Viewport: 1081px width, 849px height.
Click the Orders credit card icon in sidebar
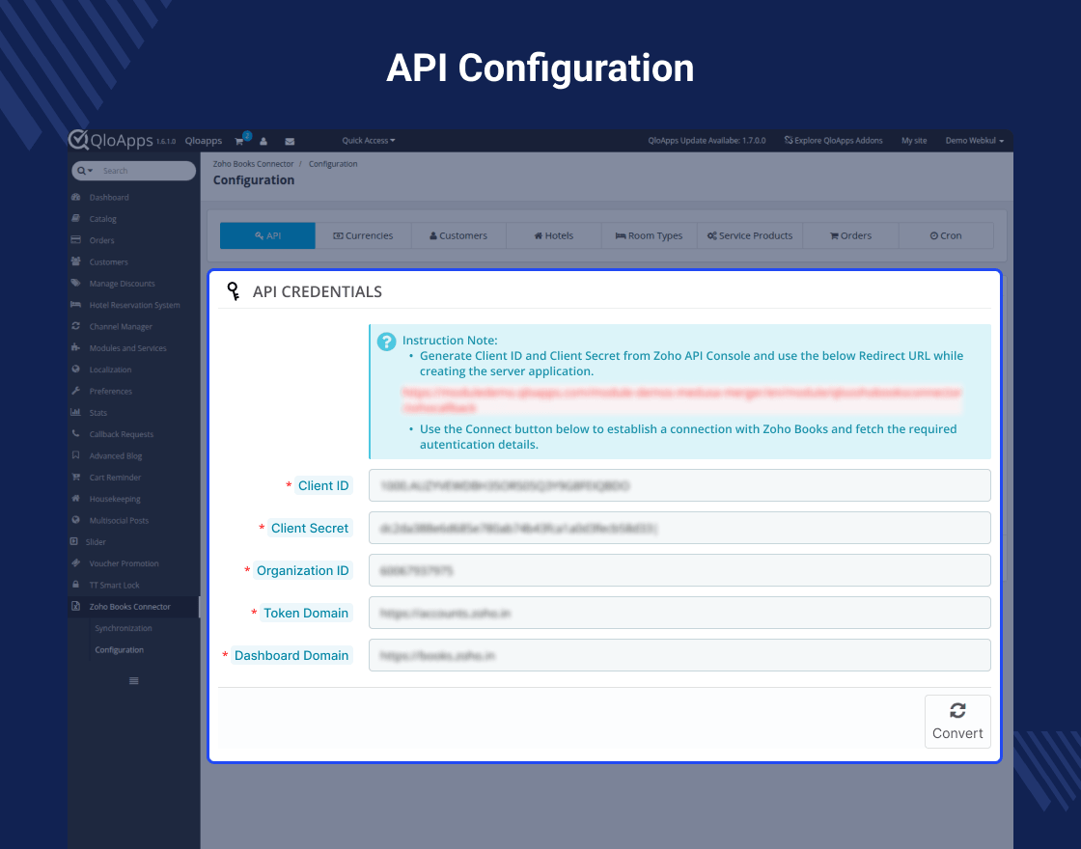click(76, 240)
